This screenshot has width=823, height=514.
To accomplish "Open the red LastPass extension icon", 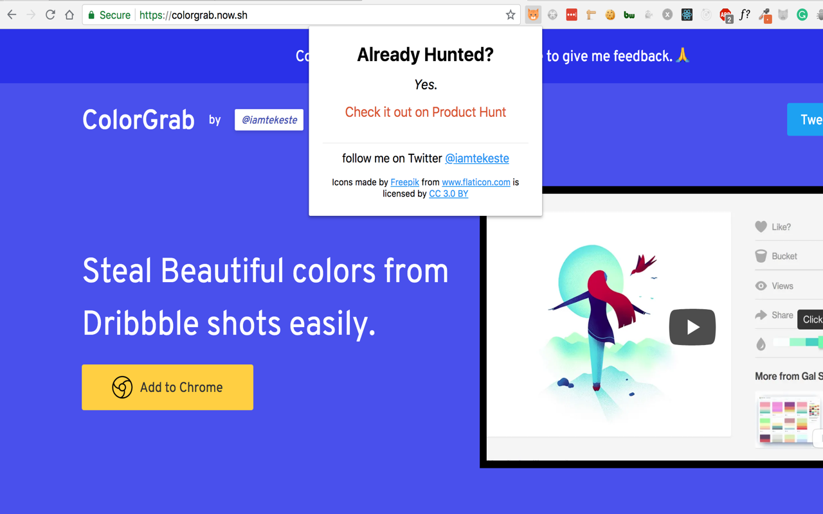I will click(572, 15).
